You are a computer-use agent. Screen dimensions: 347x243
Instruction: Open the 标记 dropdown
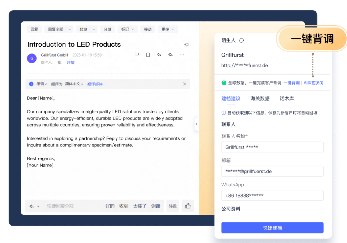point(127,29)
